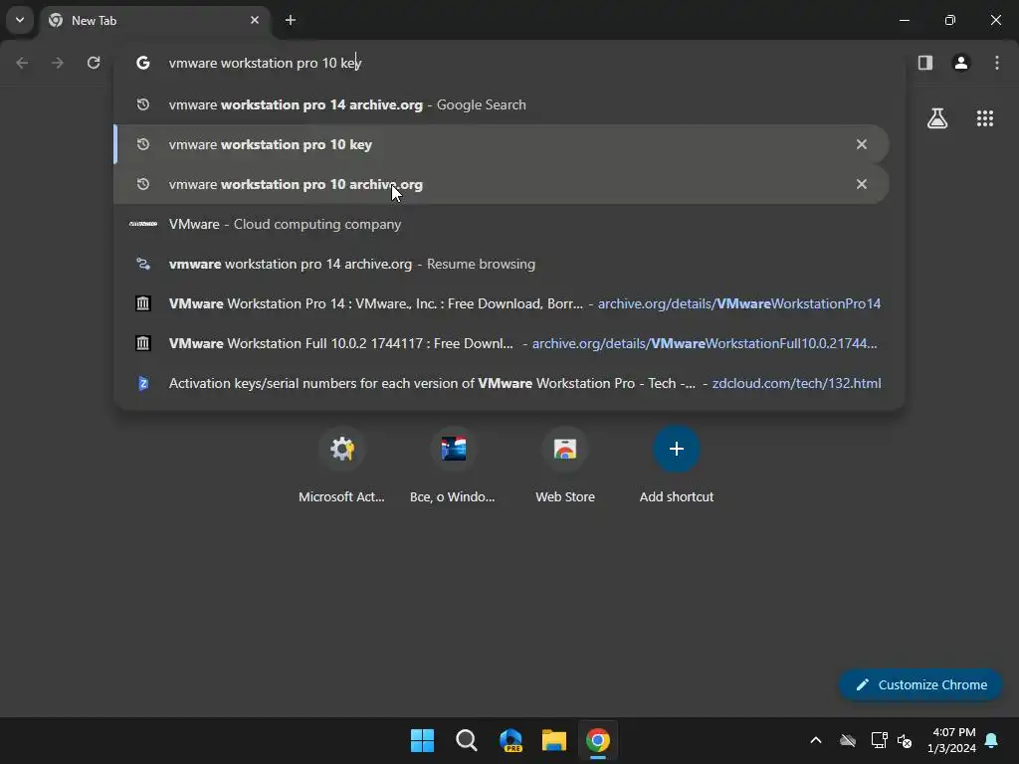Screen dimensions: 1019x764
Task: Choose VMware - Cloud computing company suggestion
Action: (502, 224)
